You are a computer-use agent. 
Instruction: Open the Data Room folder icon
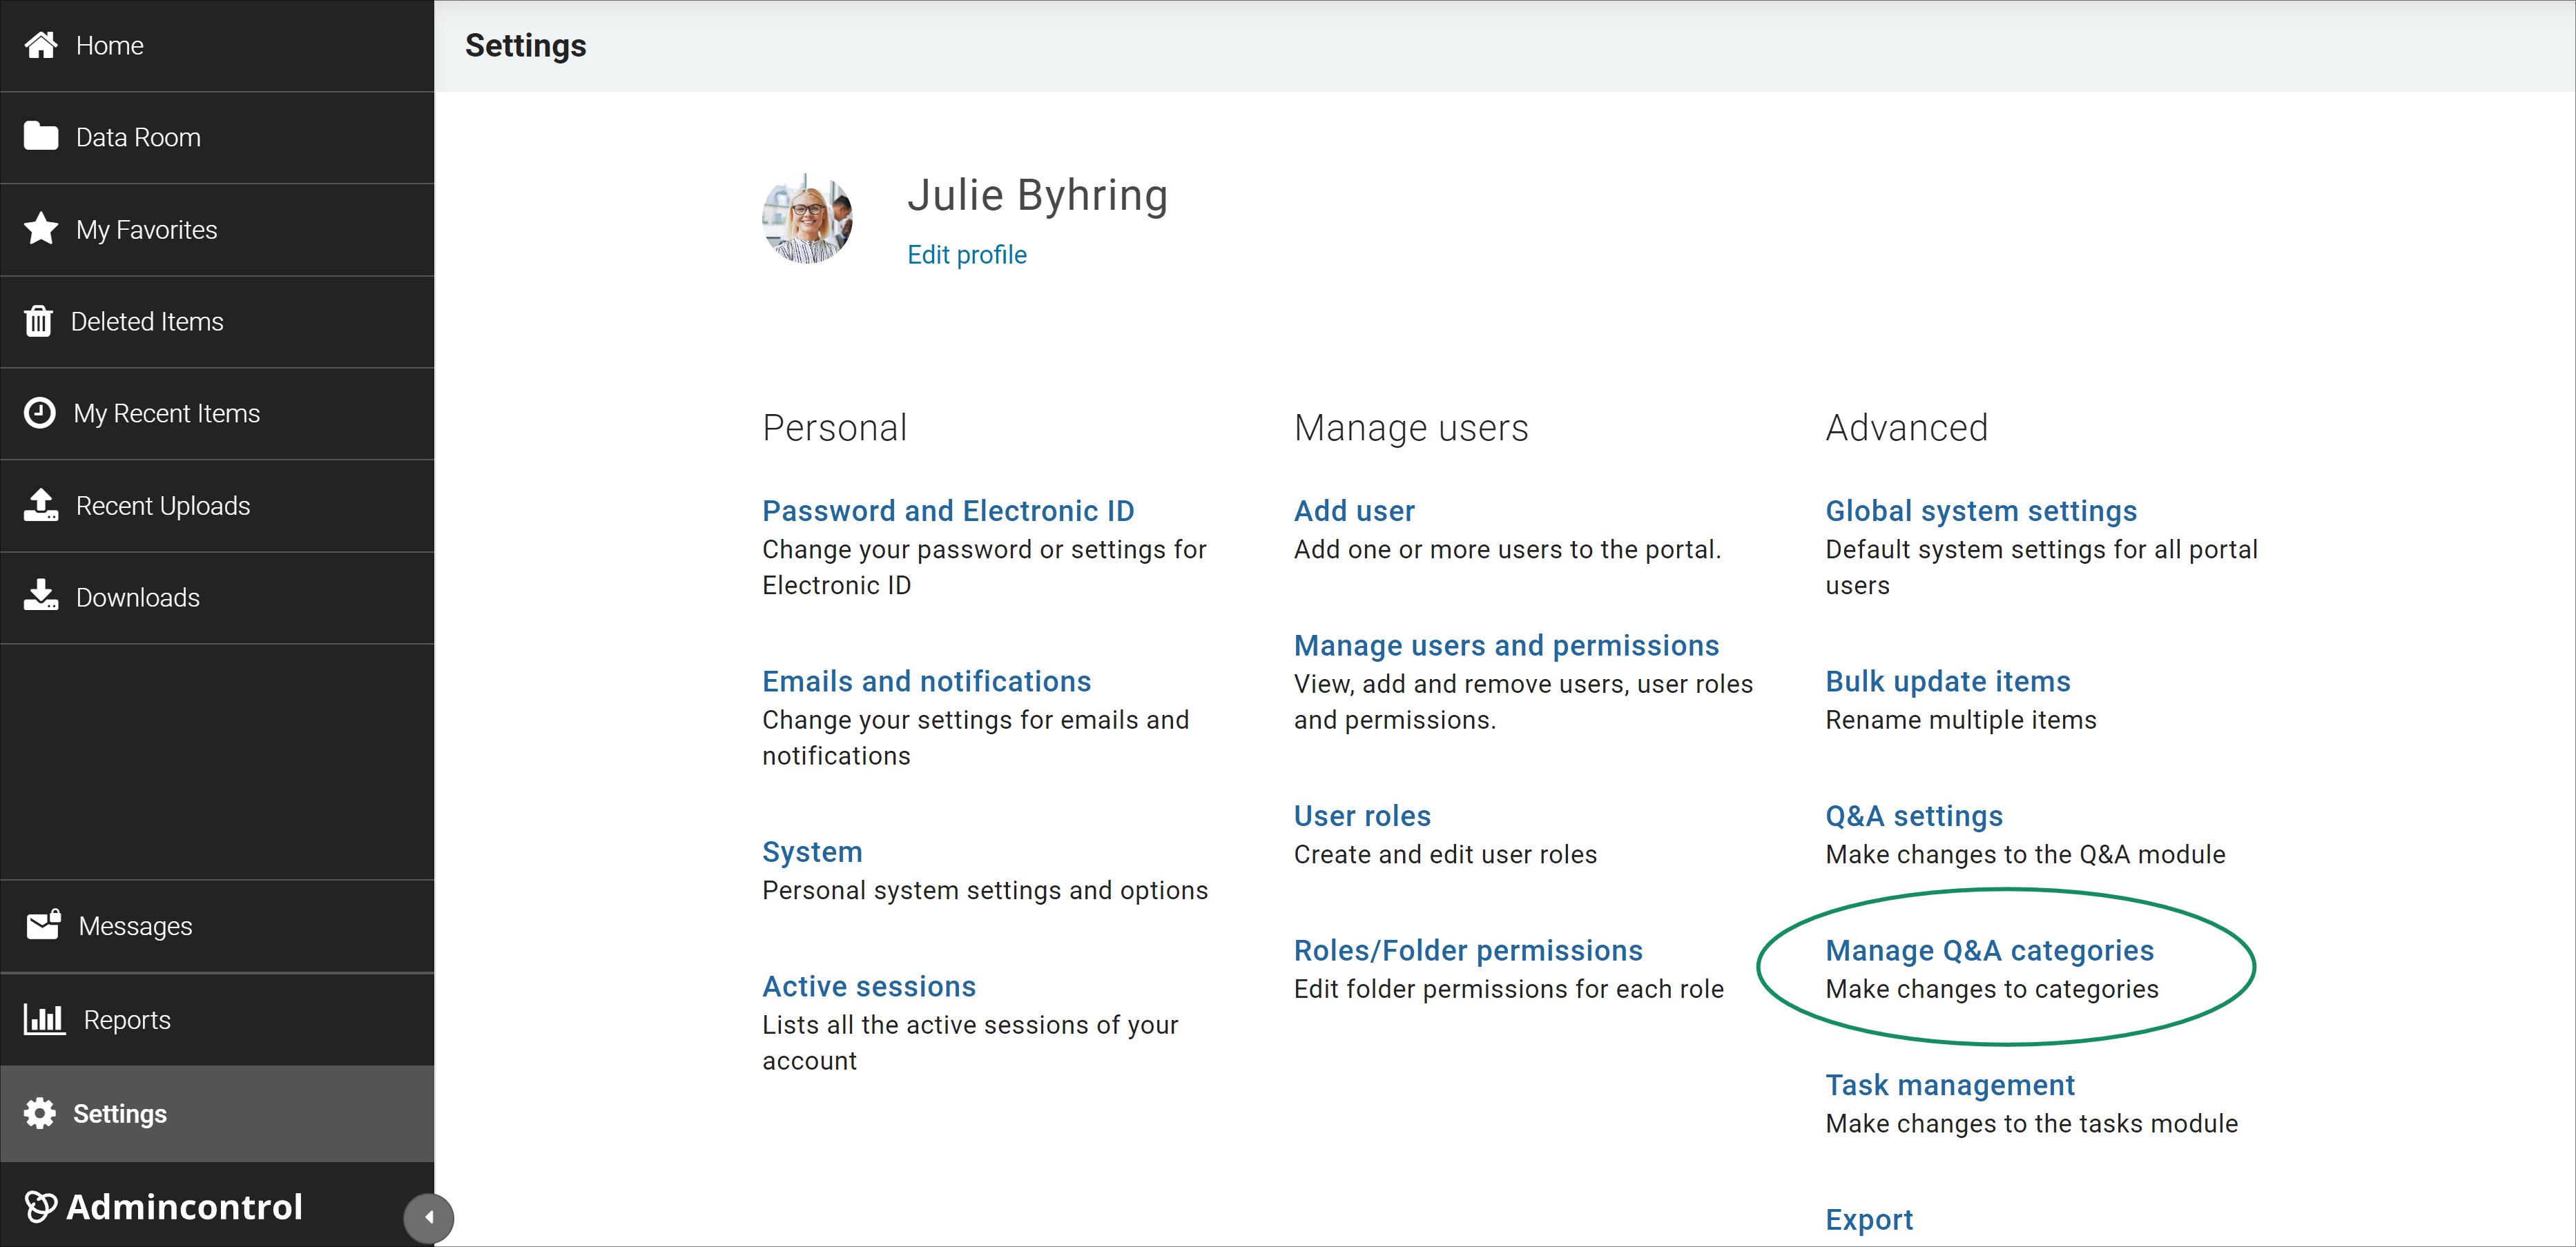point(40,137)
